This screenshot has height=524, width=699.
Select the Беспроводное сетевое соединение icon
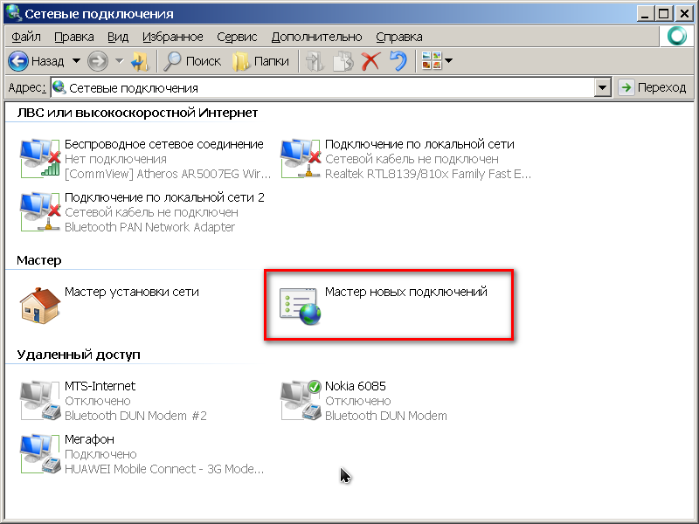(40, 158)
